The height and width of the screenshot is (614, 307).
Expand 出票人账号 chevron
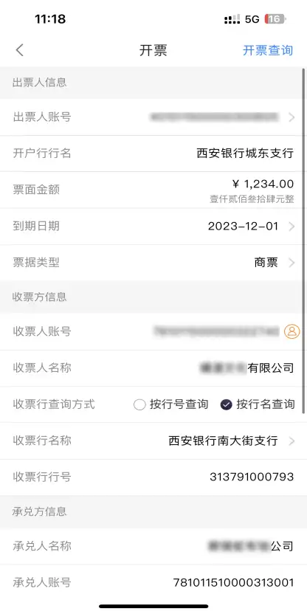pos(292,117)
